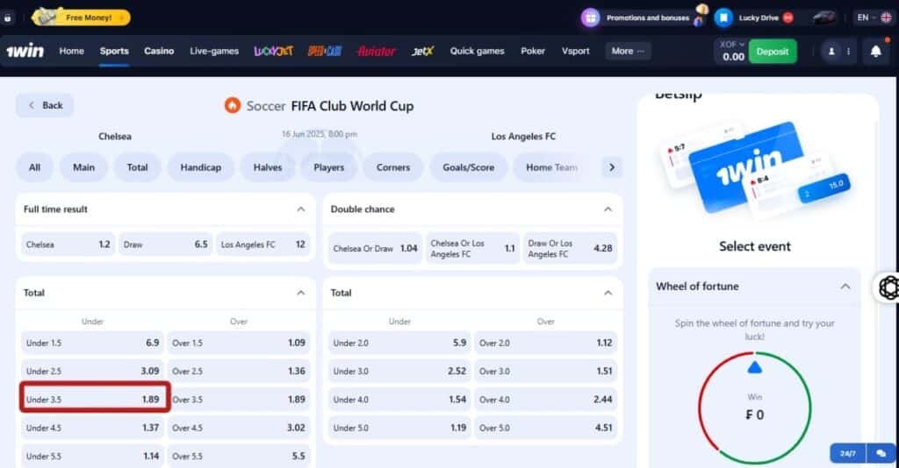The image size is (899, 468).
Task: Select the Players markets tab
Action: pyautogui.click(x=329, y=167)
